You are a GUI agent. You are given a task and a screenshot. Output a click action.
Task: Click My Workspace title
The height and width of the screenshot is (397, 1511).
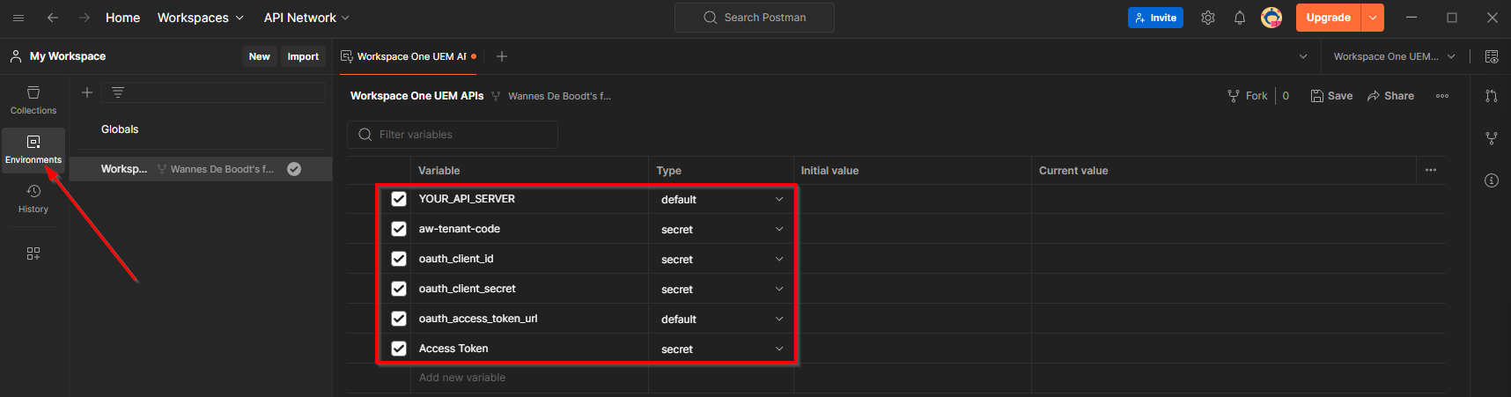tap(68, 56)
